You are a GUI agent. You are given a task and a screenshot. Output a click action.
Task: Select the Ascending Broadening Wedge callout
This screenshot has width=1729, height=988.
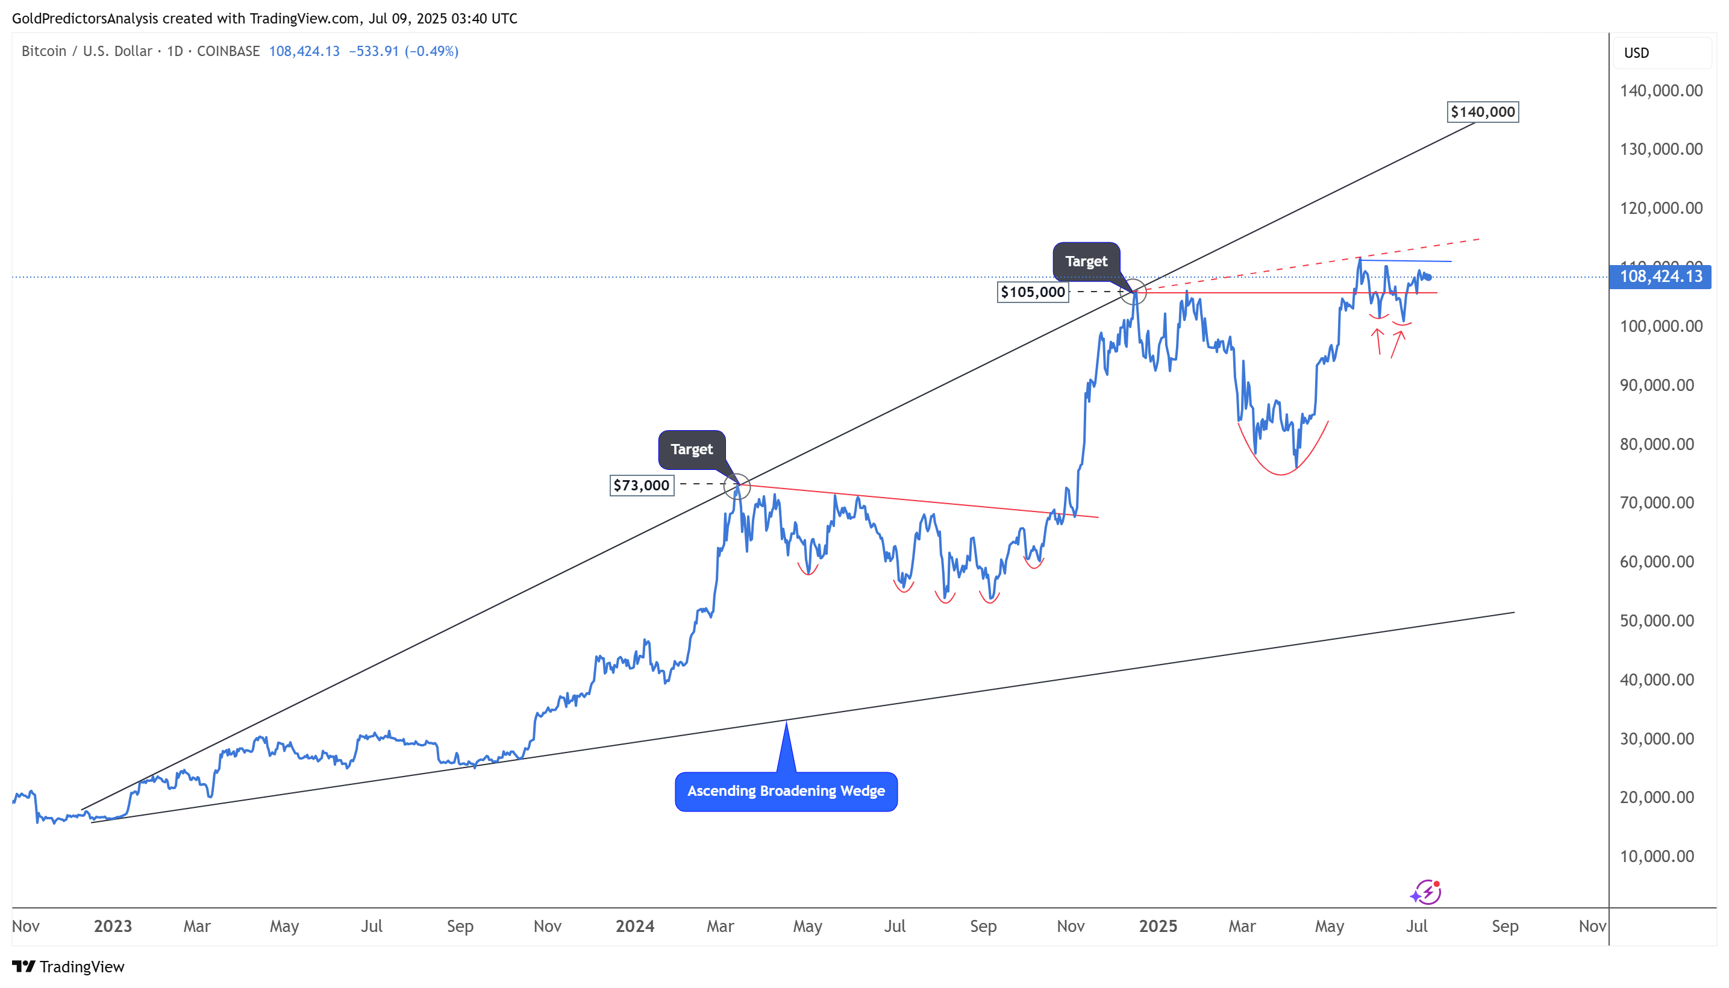tap(786, 791)
